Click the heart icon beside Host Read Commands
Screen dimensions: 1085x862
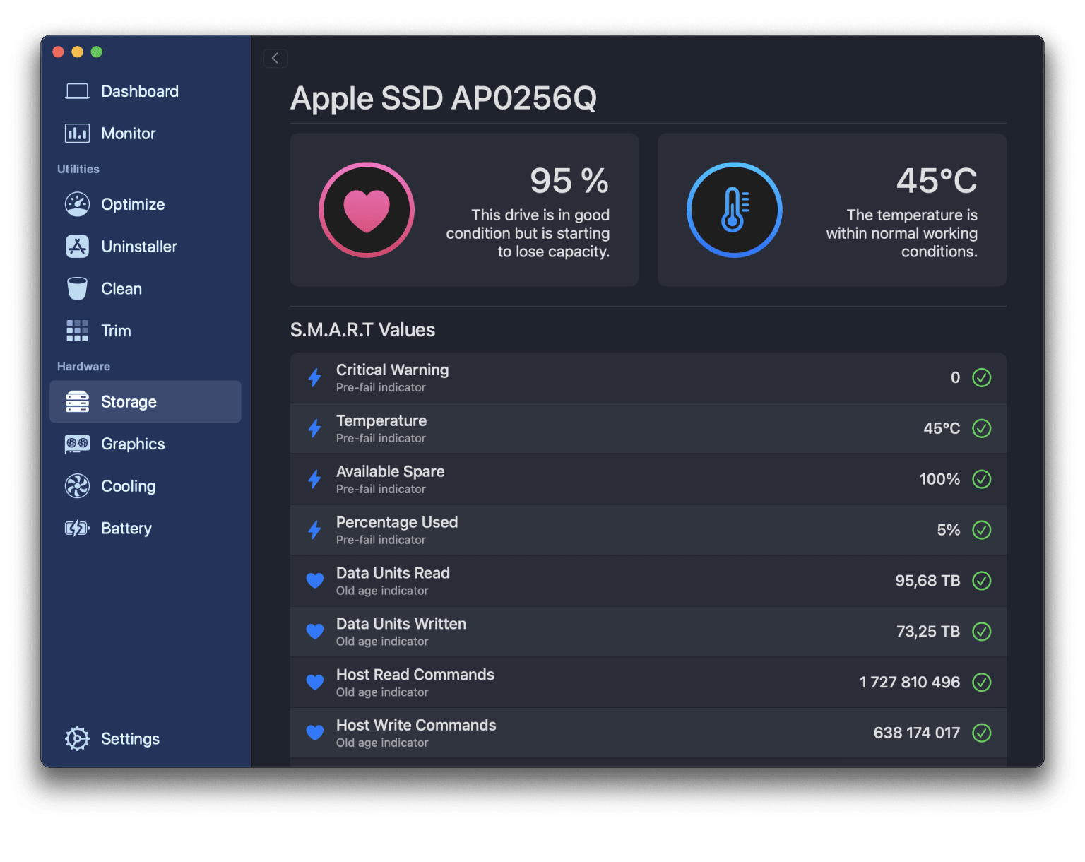click(315, 683)
